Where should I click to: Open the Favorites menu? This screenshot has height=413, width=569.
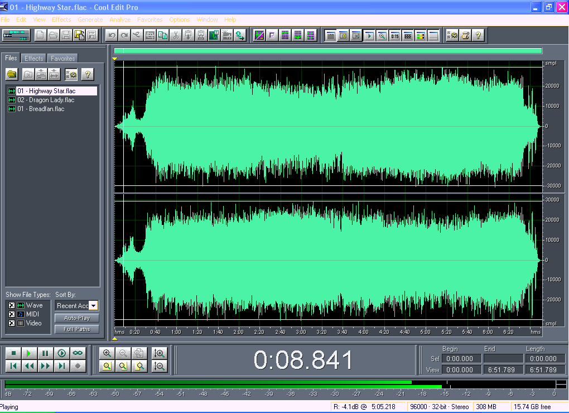tap(150, 20)
